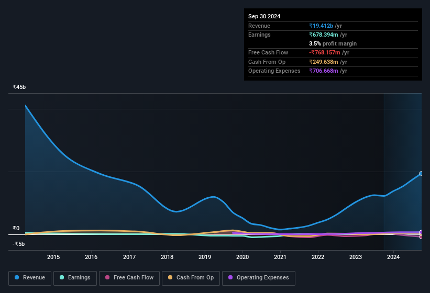This screenshot has height=293, width=430.
Task: Select the 2020 x-axis label
Action: point(242,257)
